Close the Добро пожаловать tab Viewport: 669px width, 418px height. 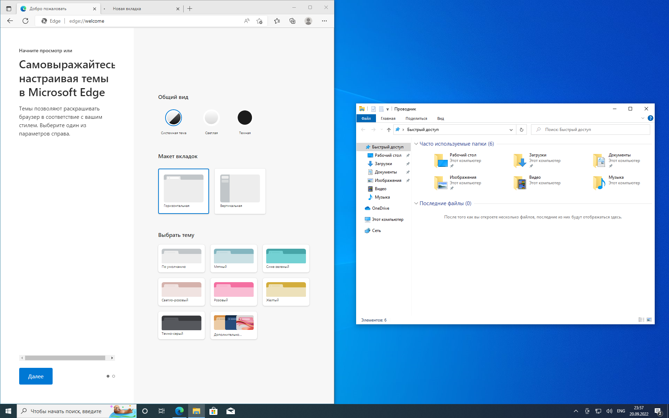pos(94,9)
